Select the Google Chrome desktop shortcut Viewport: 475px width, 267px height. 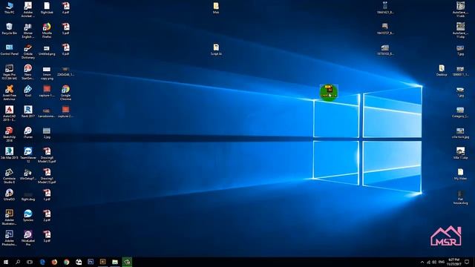(x=65, y=93)
